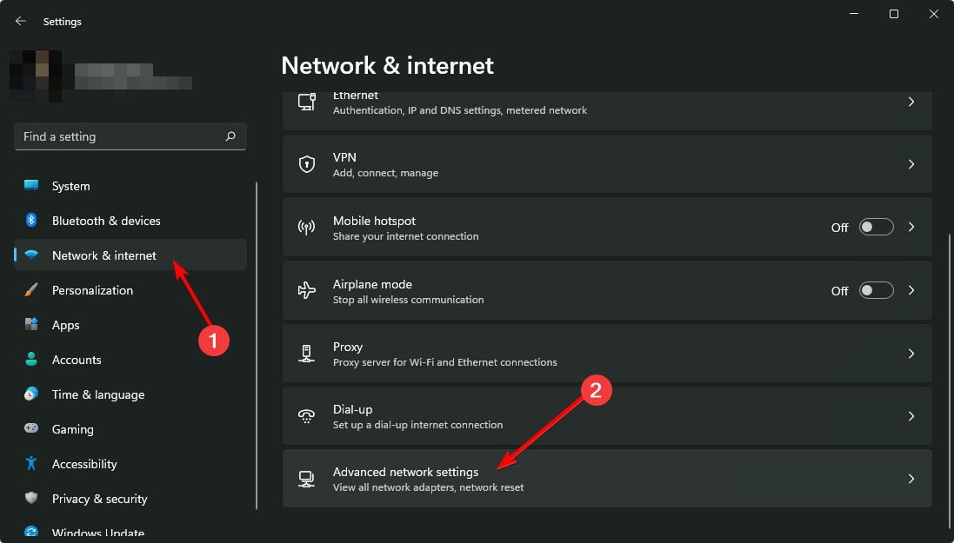Click the Gaming controller icon

(x=31, y=429)
